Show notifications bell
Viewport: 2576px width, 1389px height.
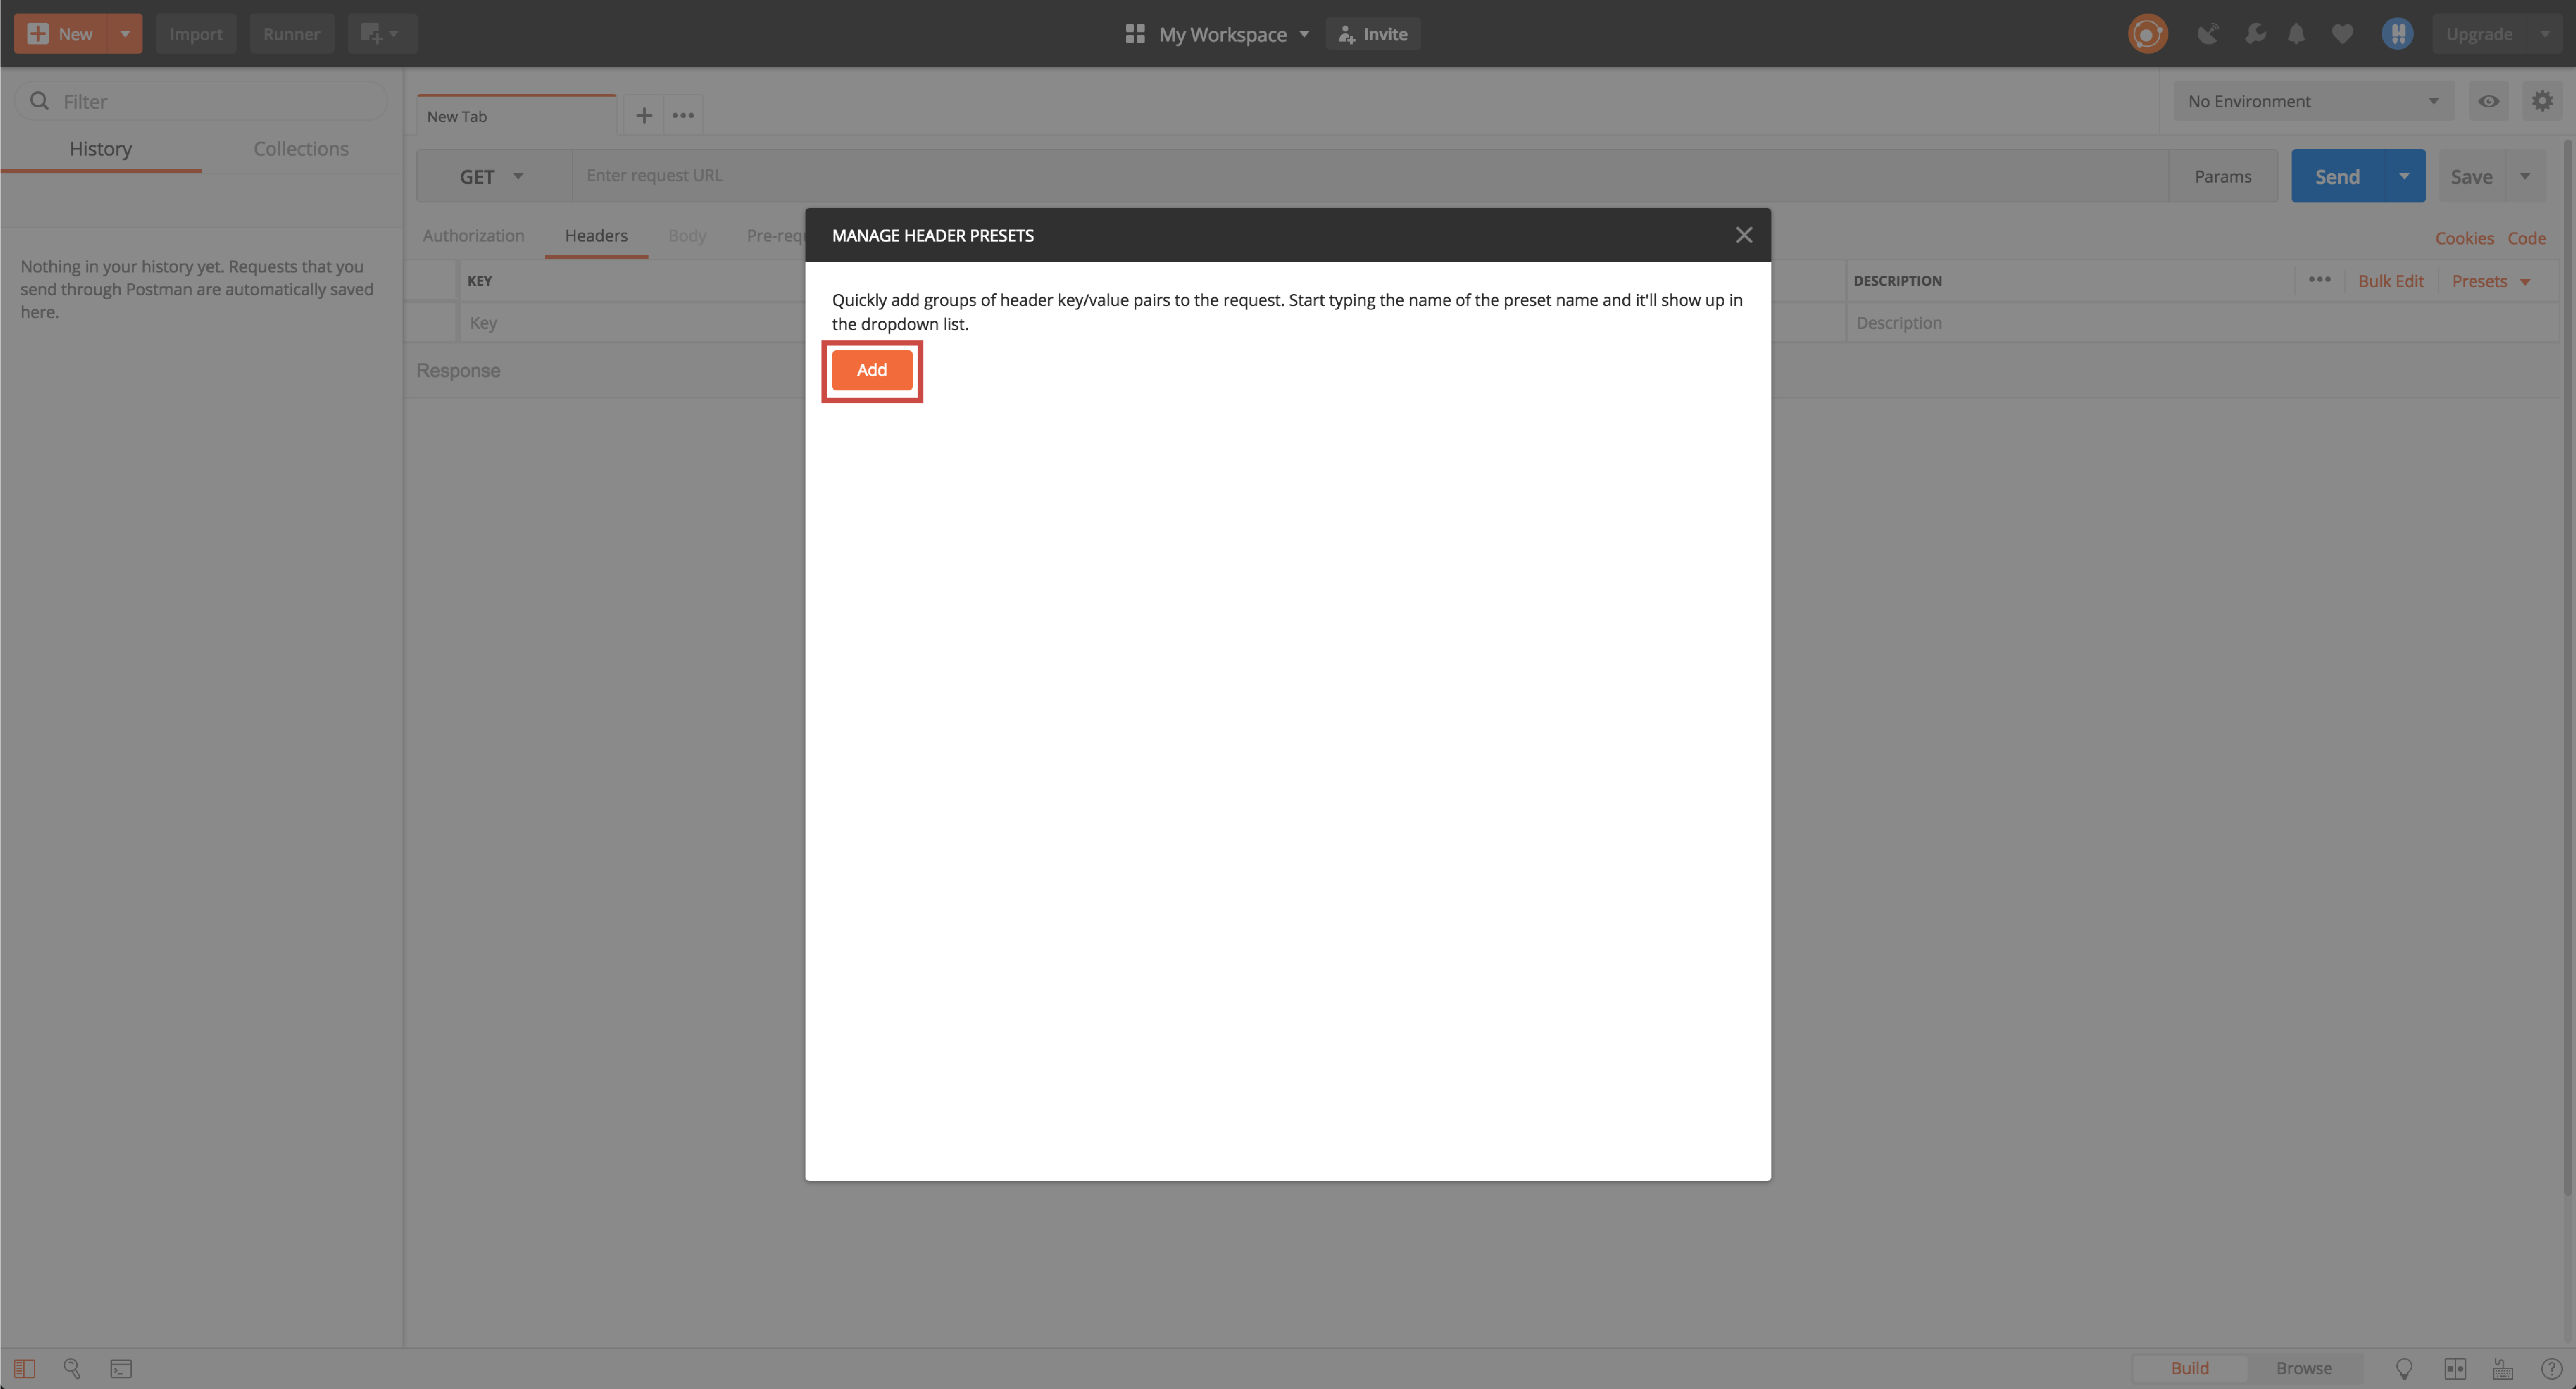coord(2296,33)
